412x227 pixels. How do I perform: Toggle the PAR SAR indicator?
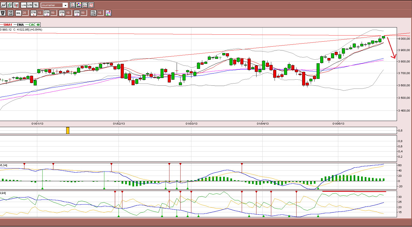pyautogui.click(x=11, y=13)
